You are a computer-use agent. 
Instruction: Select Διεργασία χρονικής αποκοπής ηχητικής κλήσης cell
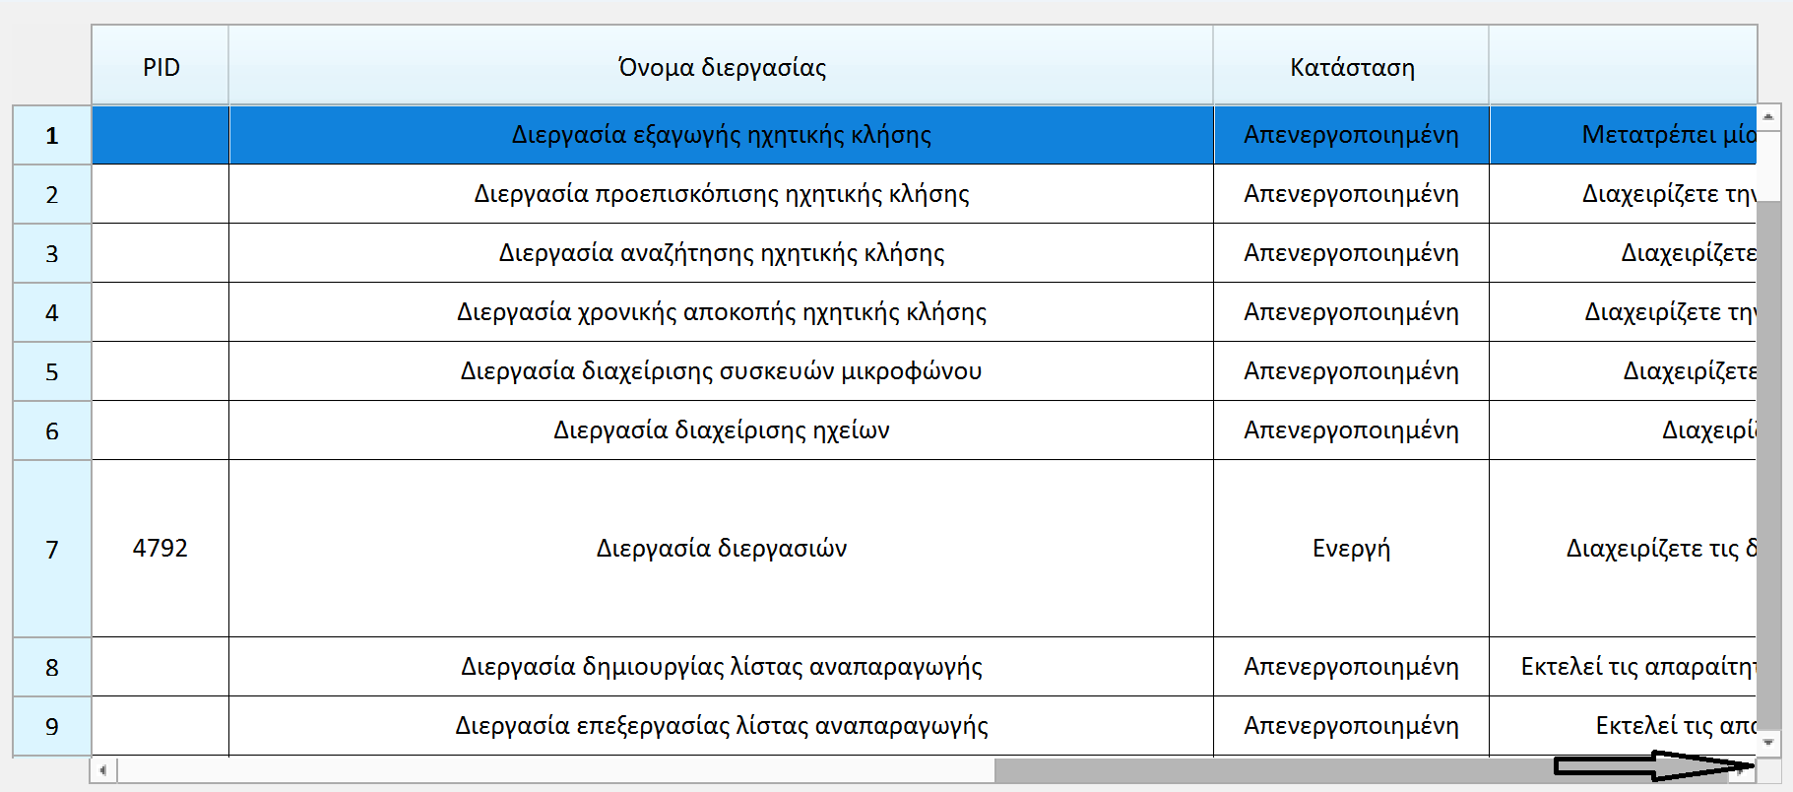coord(721,312)
